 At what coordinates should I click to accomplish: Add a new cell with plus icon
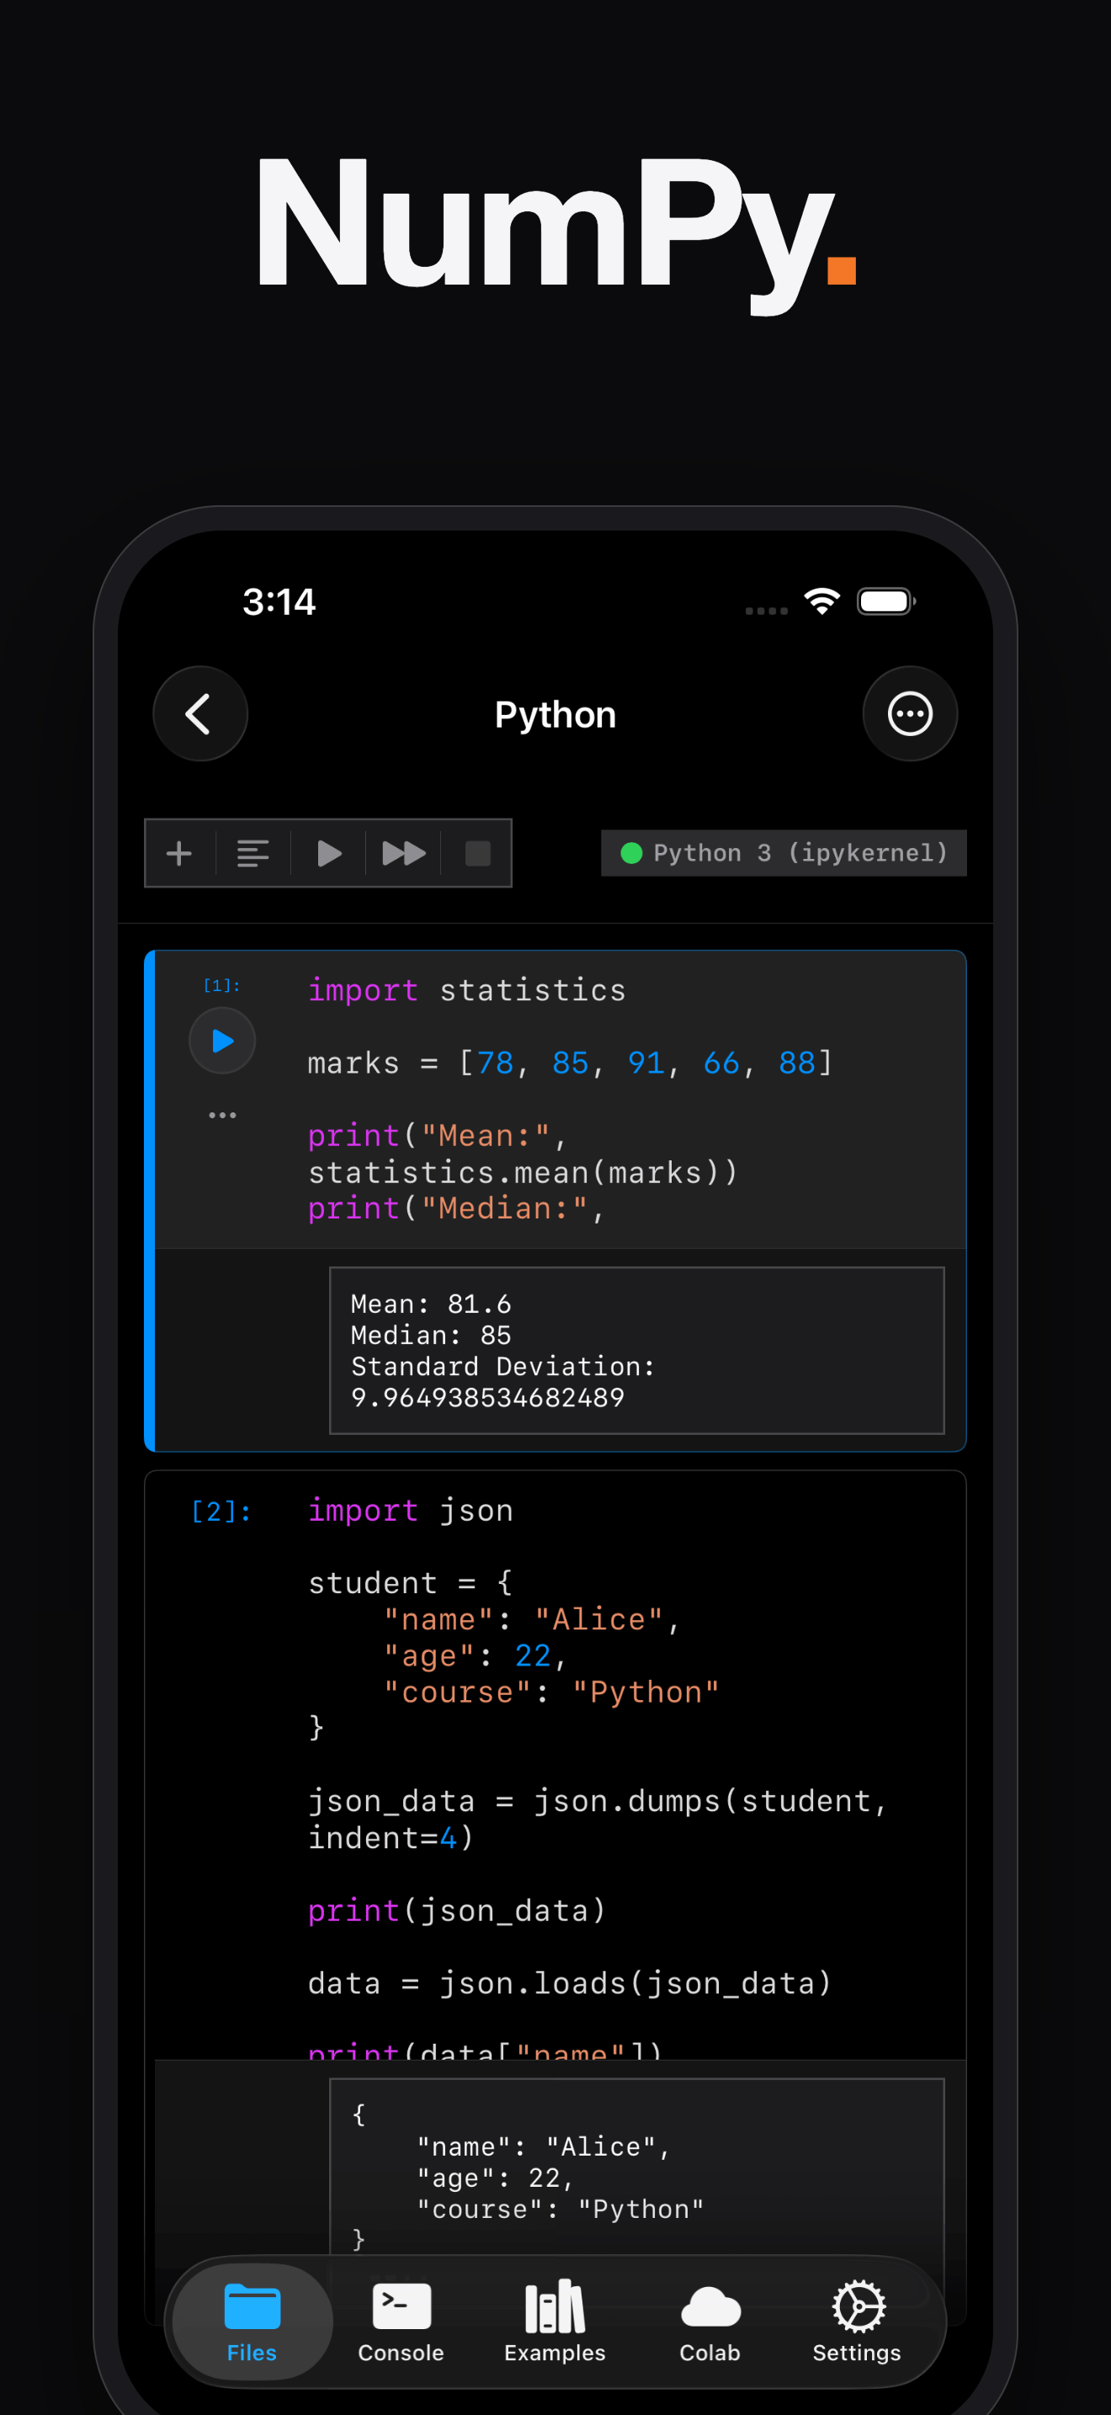coord(179,853)
